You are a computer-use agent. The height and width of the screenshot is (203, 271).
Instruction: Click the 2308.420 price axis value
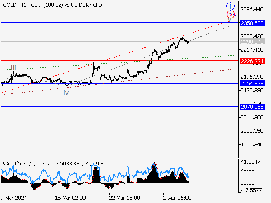252,36
